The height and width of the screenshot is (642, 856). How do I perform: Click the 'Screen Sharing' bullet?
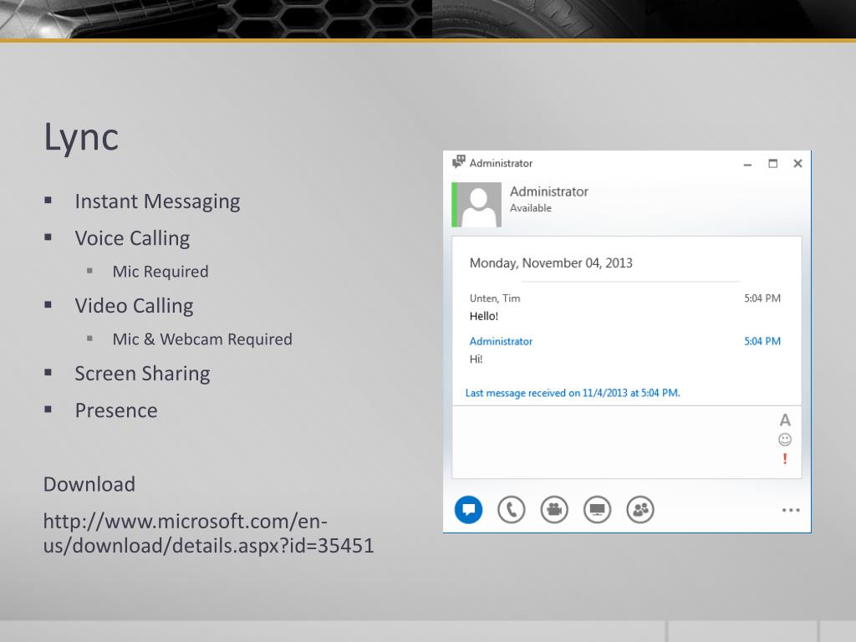tap(142, 374)
